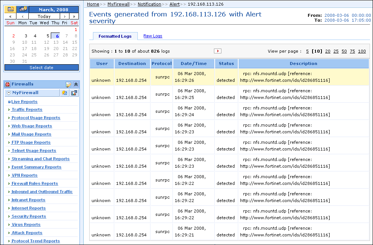Collapse the Firewalls panel

click(75, 84)
